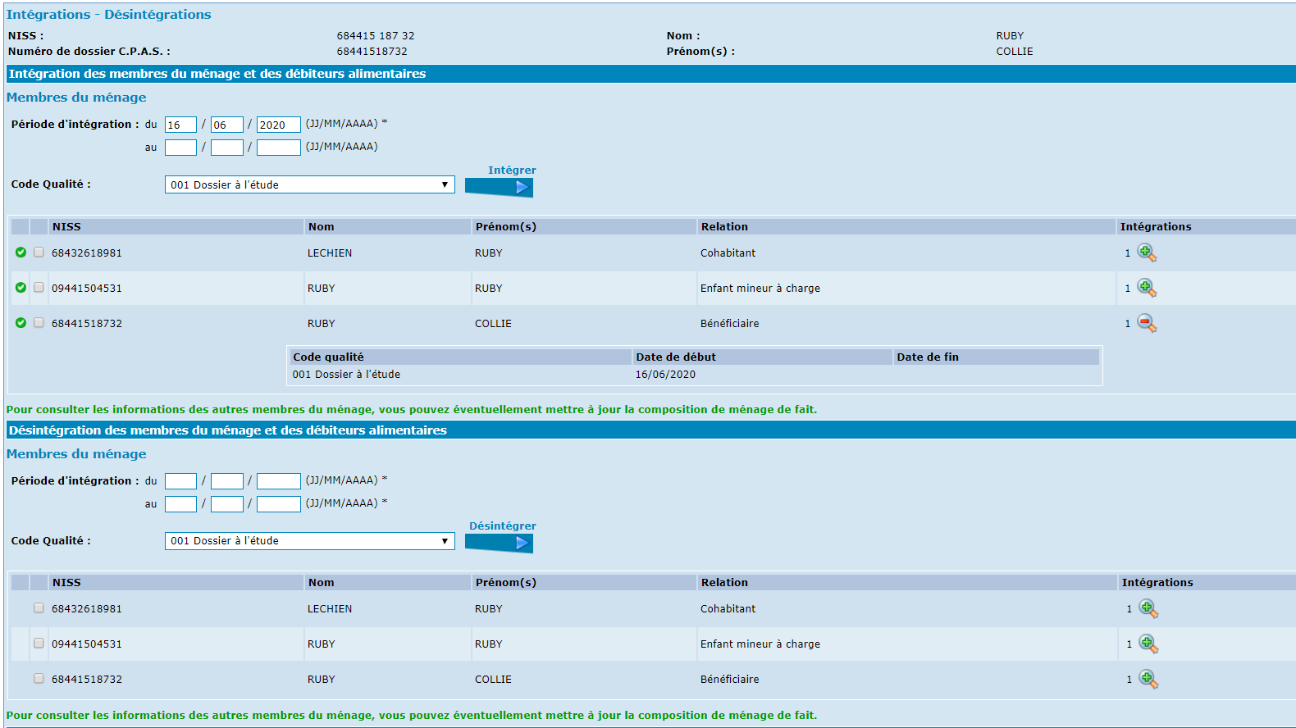Click integration start year field containing 2020

(278, 125)
